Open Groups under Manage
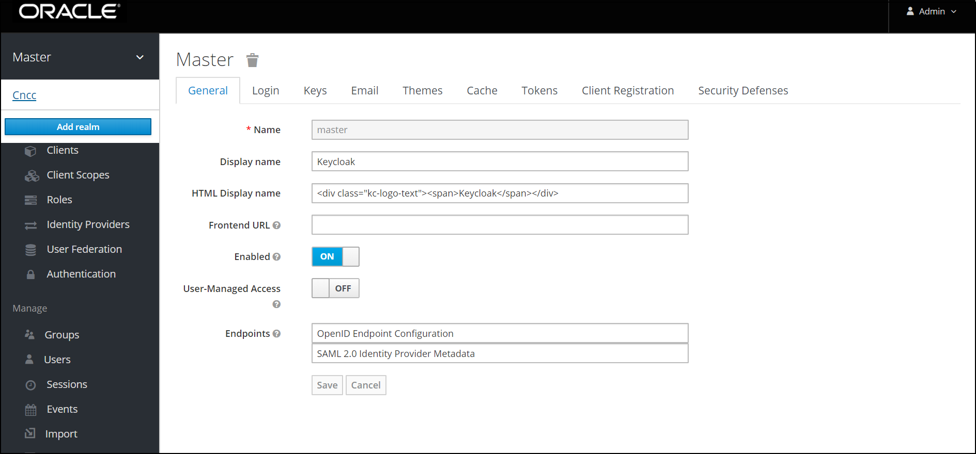Screen dimensions: 976x454 coord(62,335)
